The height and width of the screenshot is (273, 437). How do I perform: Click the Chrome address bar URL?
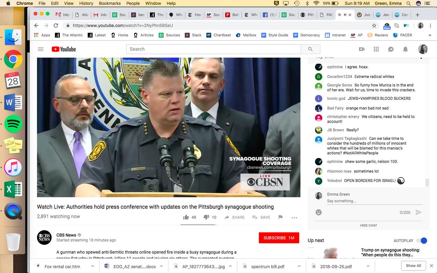click(x=122, y=25)
